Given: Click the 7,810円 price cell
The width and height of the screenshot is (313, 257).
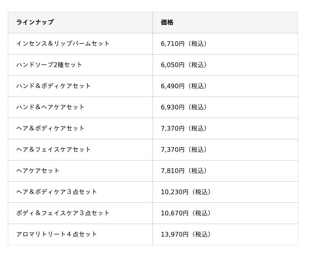Looking at the screenshot, I should pos(184,171).
